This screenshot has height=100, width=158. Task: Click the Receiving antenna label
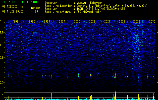pyautogui.click(x=58, y=12)
